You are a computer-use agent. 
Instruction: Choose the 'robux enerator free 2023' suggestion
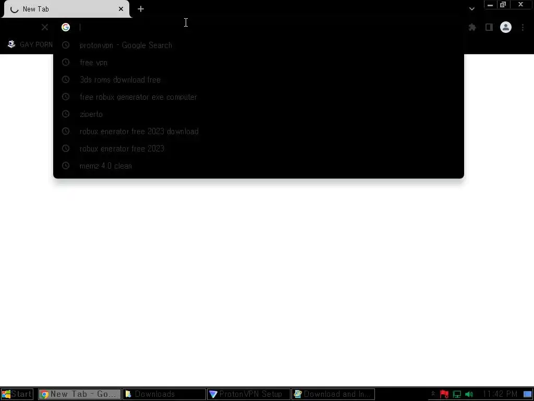259,148
